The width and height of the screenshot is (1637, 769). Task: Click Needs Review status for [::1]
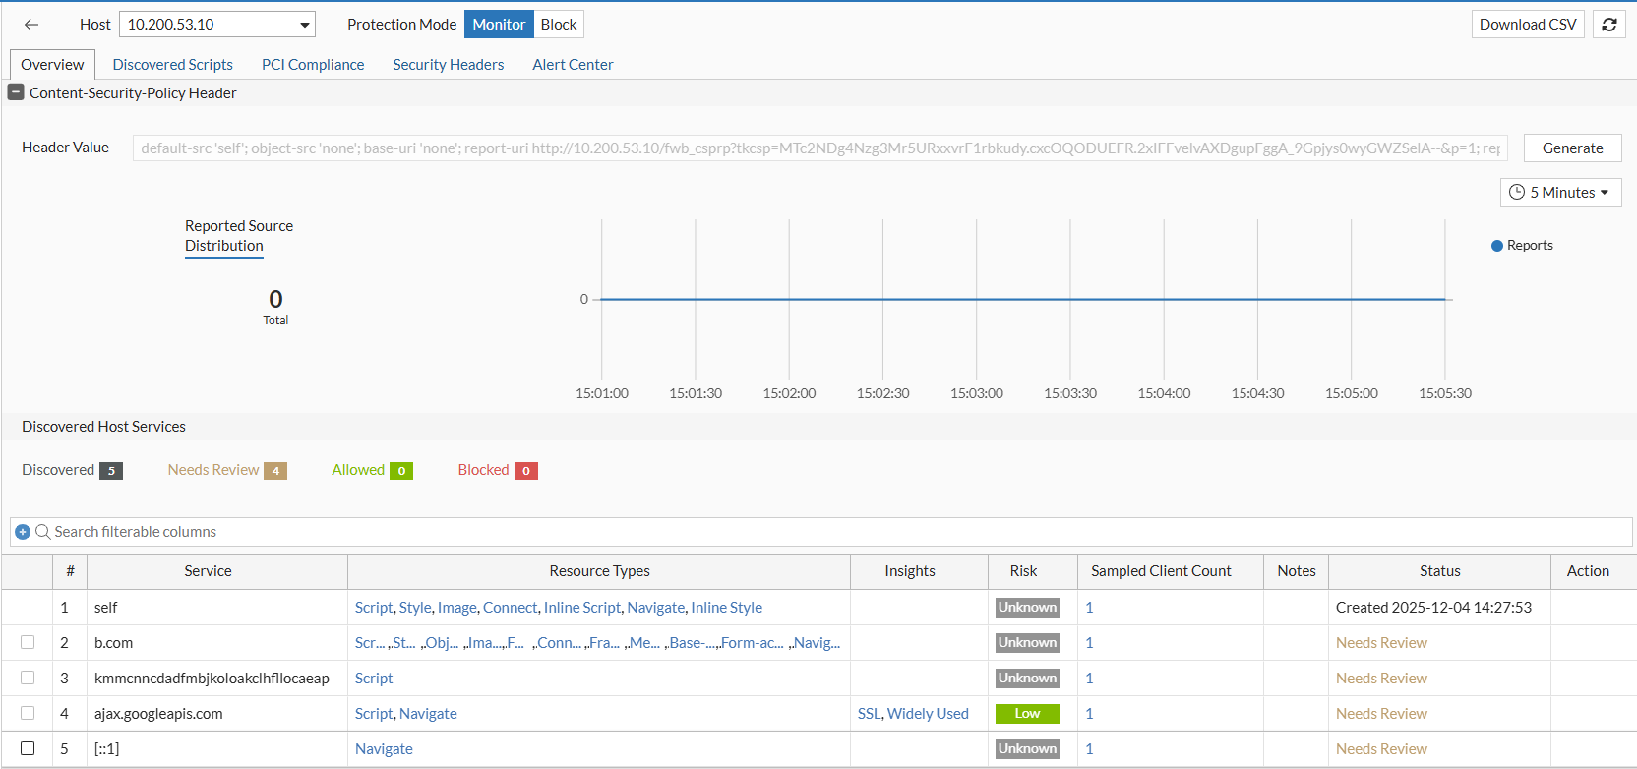pyautogui.click(x=1381, y=749)
